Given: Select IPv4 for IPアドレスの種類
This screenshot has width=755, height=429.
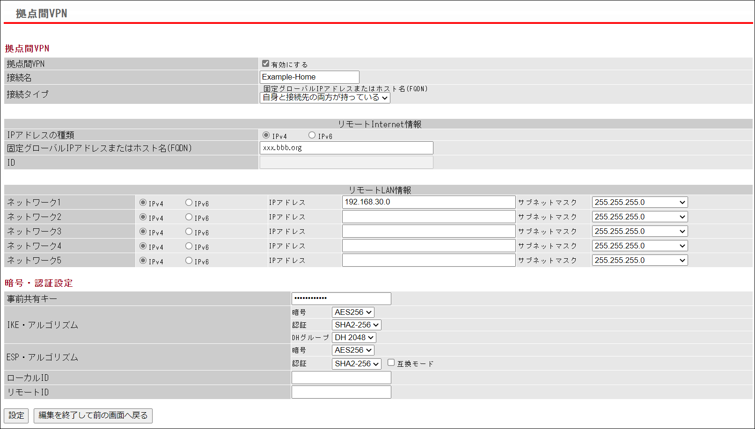Looking at the screenshot, I should tap(266, 135).
